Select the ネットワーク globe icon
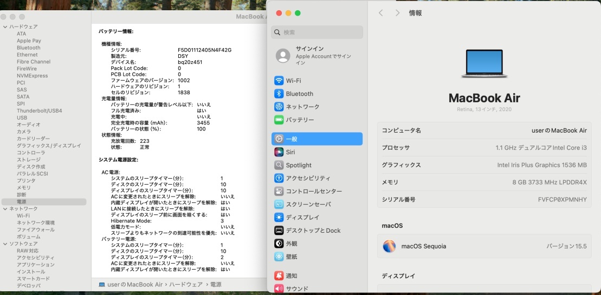 (x=279, y=107)
